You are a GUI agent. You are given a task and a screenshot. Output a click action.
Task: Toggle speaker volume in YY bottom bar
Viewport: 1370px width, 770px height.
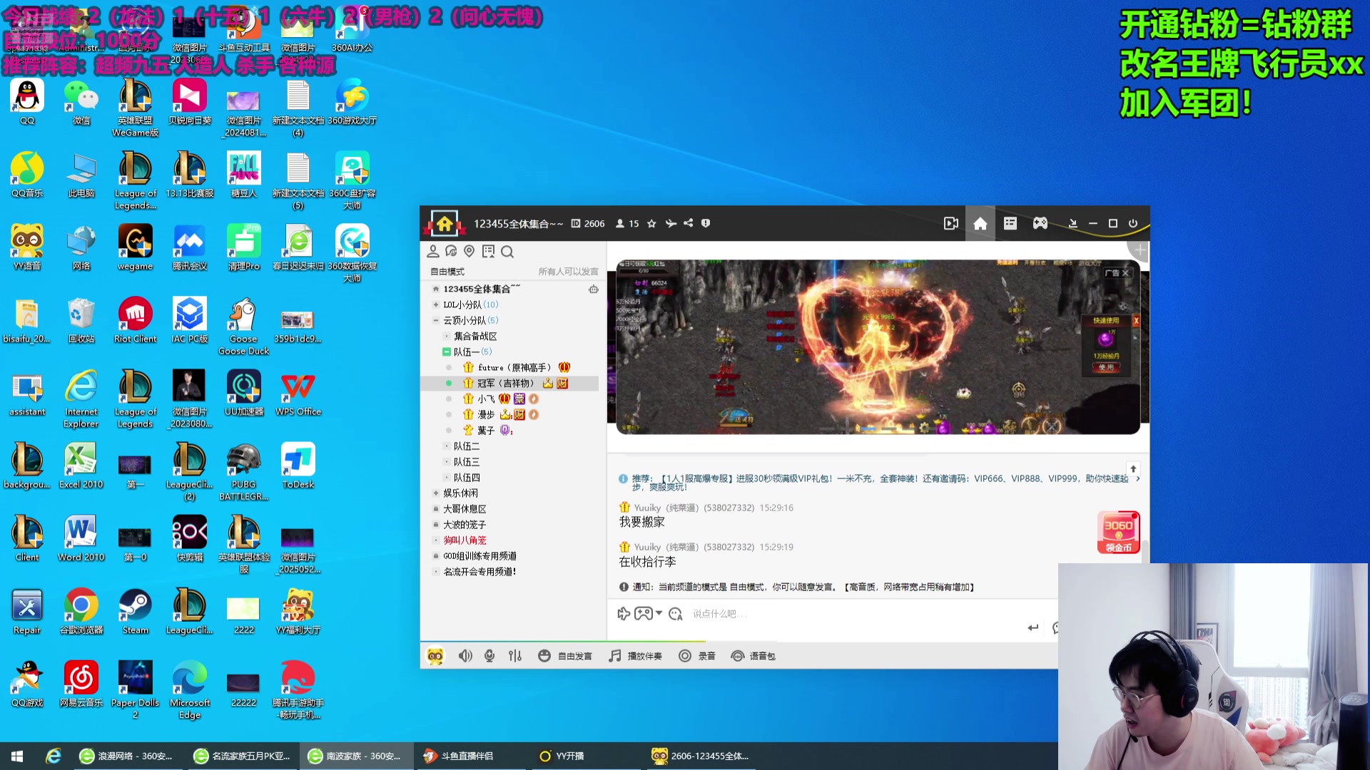coord(465,656)
